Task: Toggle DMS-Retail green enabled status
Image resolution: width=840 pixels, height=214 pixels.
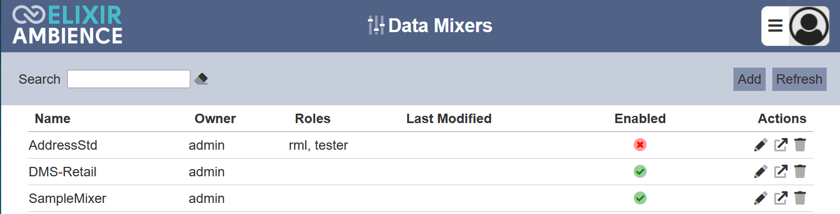Action: pyautogui.click(x=640, y=172)
